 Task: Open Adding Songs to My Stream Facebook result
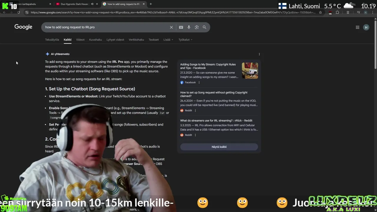coord(208,66)
